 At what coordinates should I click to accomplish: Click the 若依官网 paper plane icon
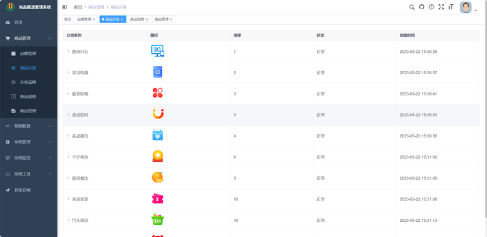[x=8, y=190]
